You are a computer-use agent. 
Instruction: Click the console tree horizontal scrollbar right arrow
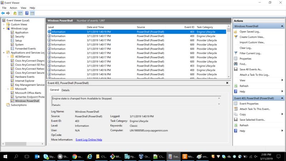42,144
